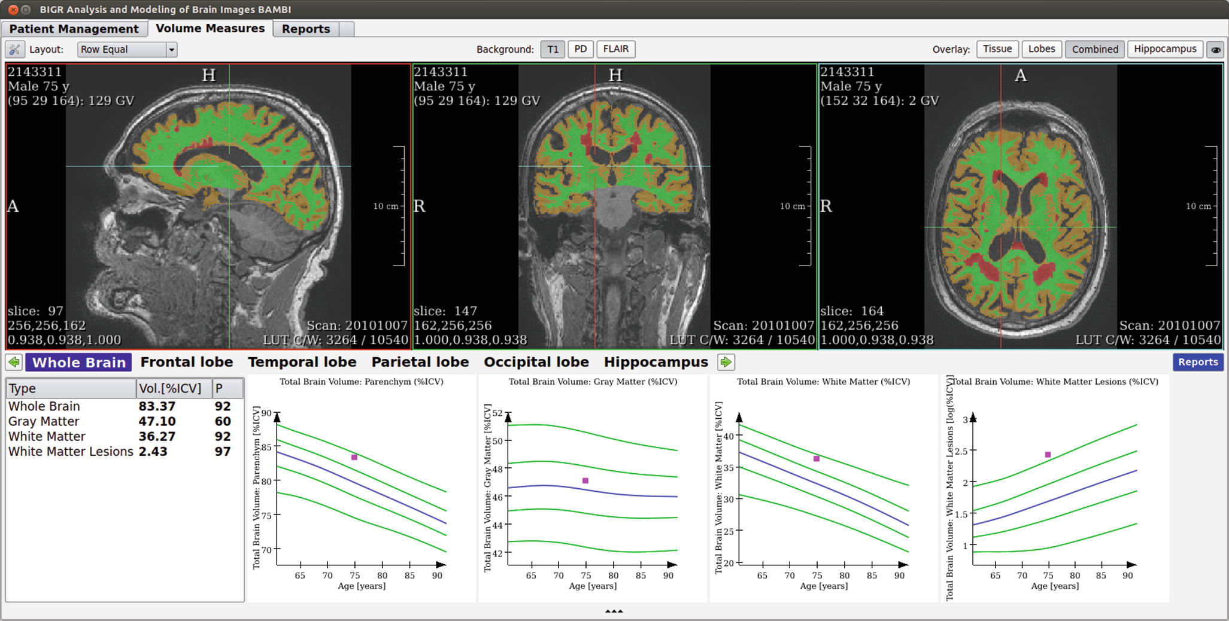Set background to FLAIR
This screenshot has width=1229, height=621.
pyautogui.click(x=616, y=49)
